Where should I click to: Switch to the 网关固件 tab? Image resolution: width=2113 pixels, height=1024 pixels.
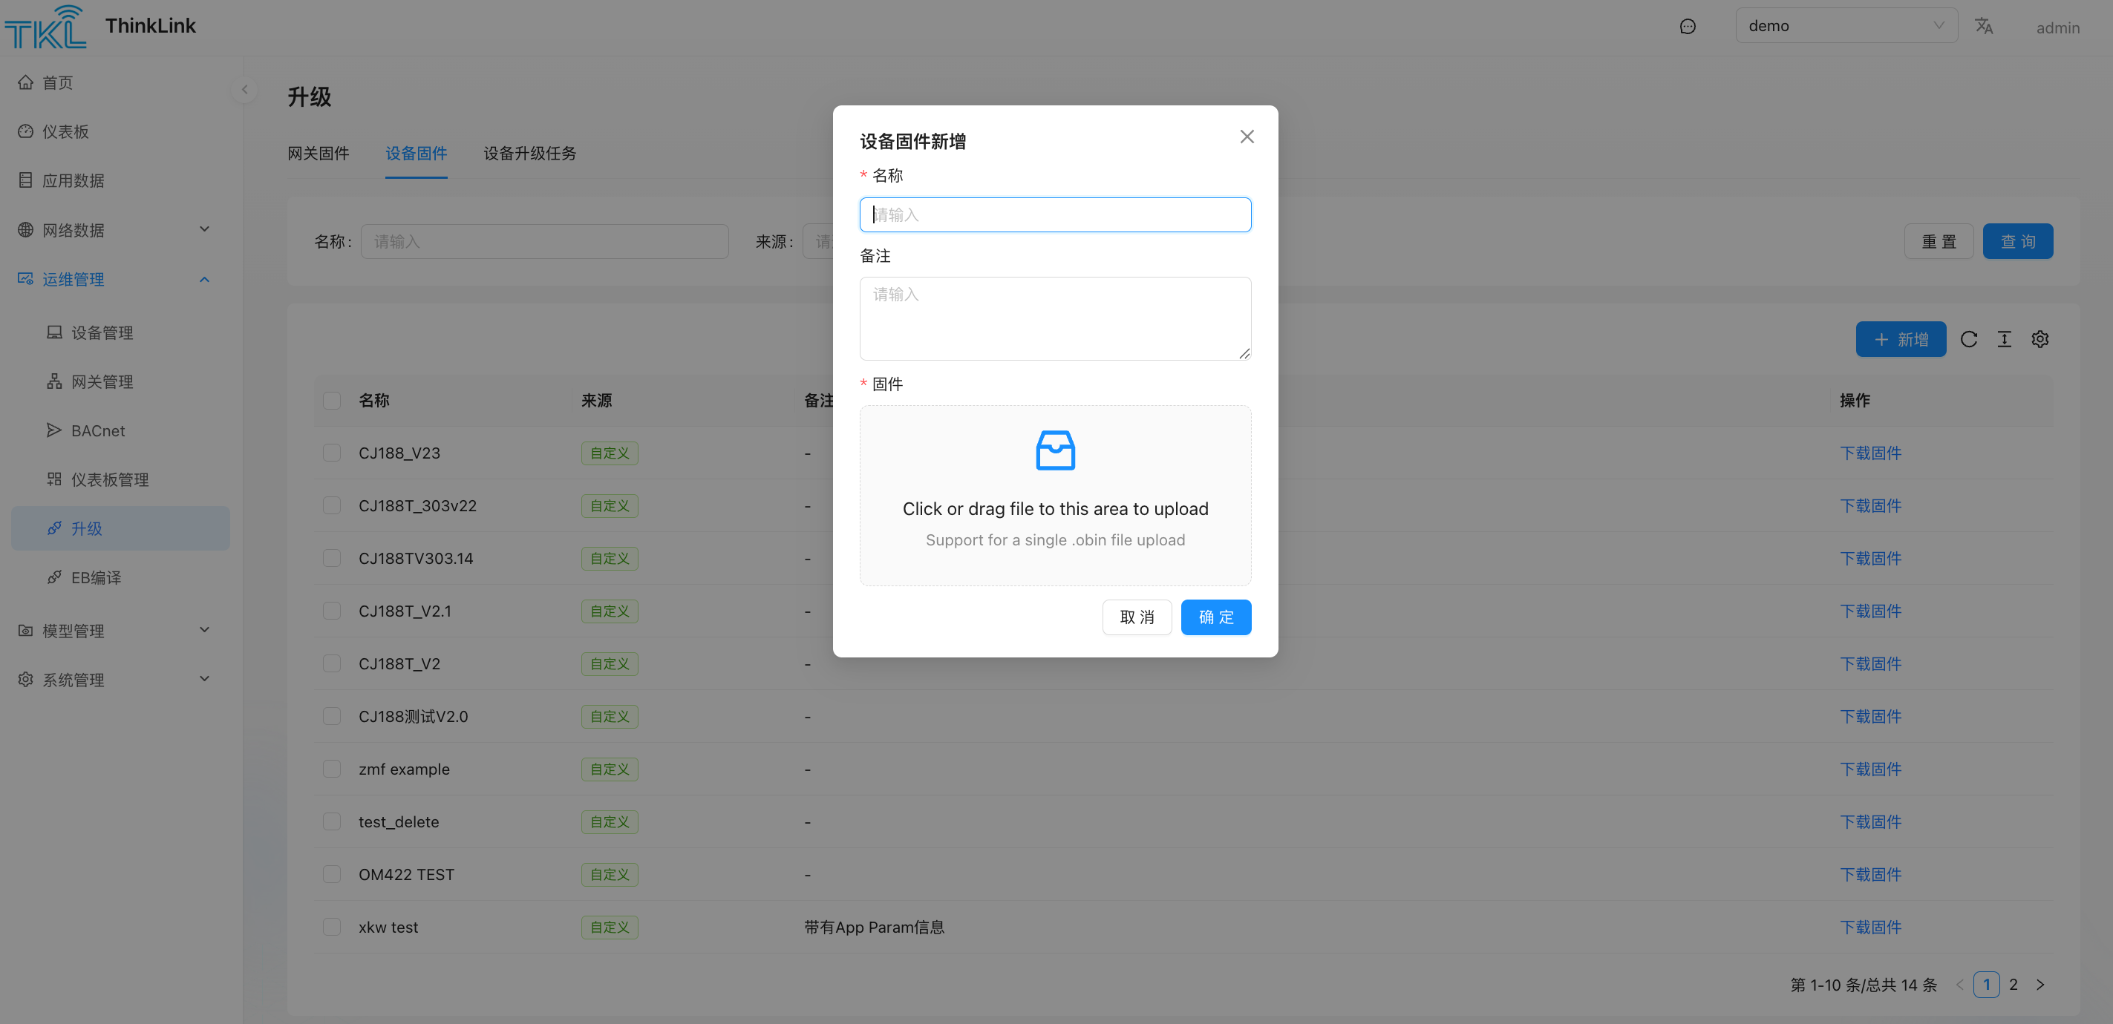point(319,154)
